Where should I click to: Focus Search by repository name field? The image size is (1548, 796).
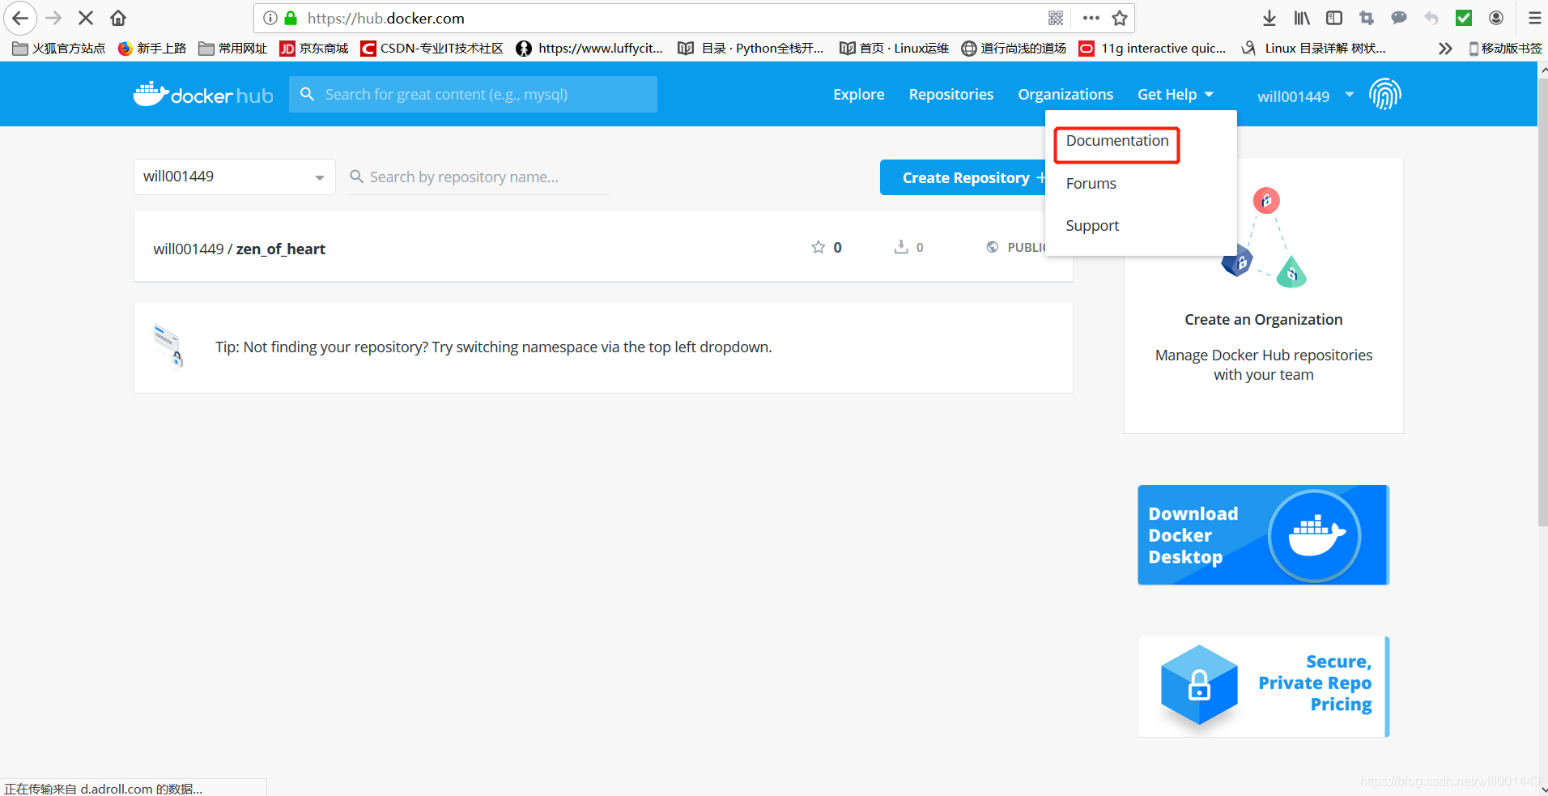pyautogui.click(x=479, y=177)
